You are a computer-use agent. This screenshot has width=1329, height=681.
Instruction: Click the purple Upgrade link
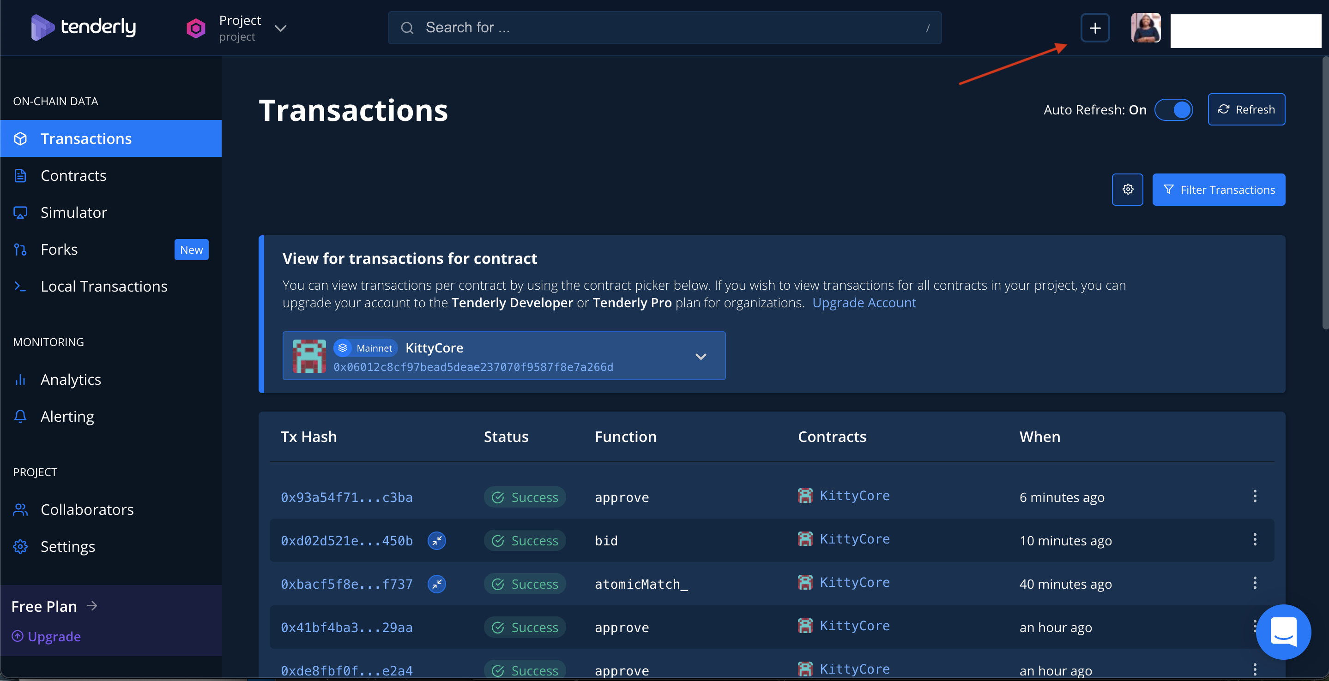pyautogui.click(x=47, y=637)
